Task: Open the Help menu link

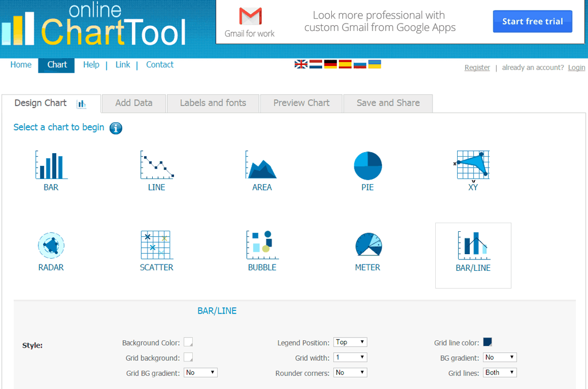Action: 91,64
